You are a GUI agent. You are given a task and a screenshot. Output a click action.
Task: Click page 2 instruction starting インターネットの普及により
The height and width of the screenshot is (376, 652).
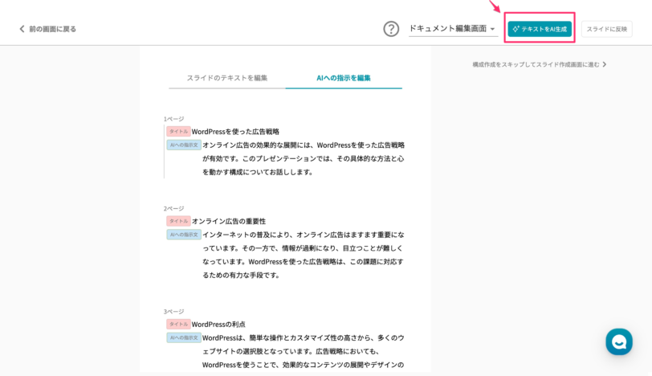pyautogui.click(x=304, y=255)
